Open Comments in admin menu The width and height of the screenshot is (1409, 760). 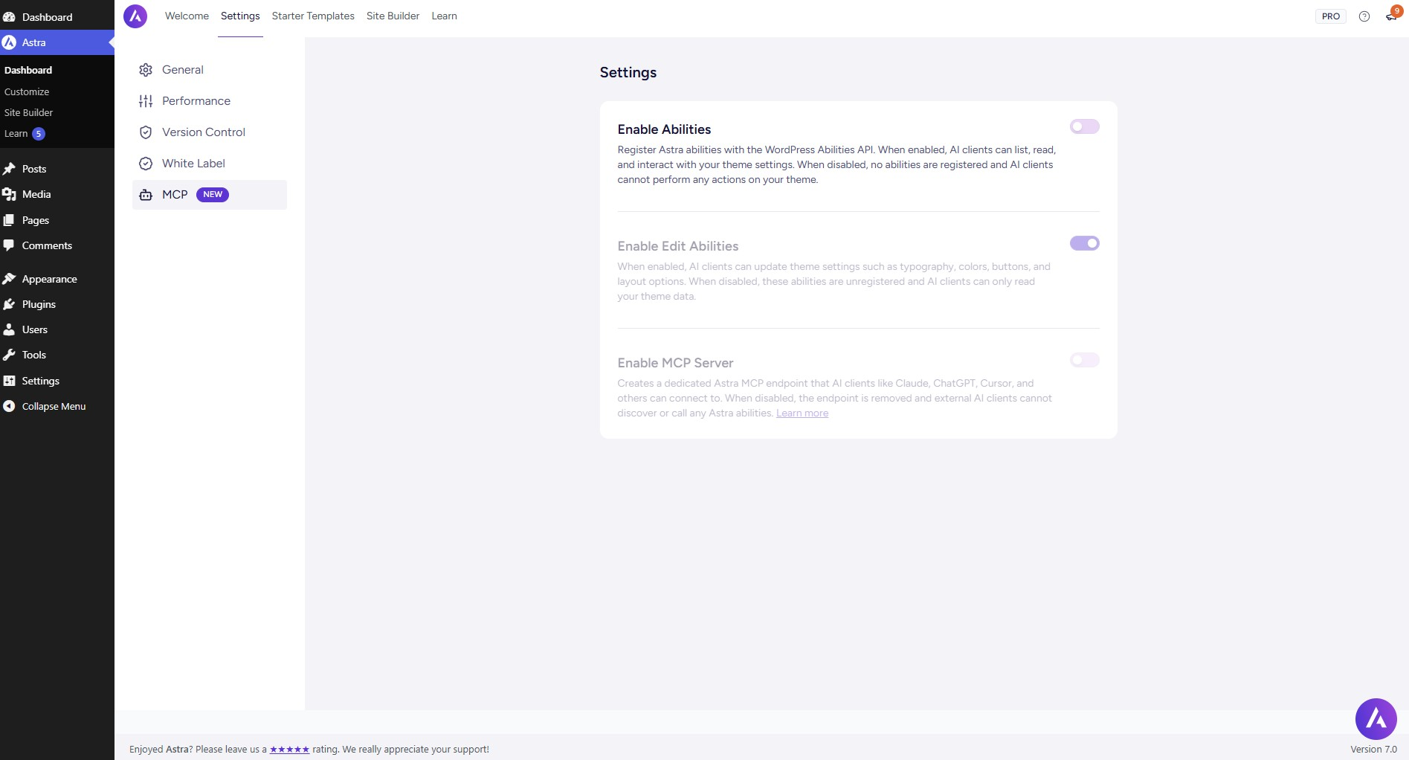47,245
